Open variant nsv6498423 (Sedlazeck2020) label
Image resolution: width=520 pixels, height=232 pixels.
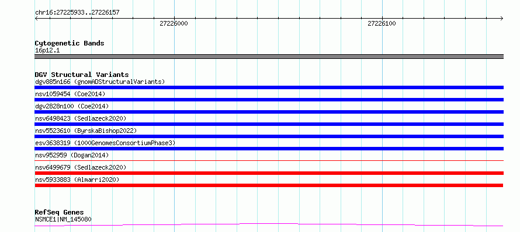click(81, 118)
